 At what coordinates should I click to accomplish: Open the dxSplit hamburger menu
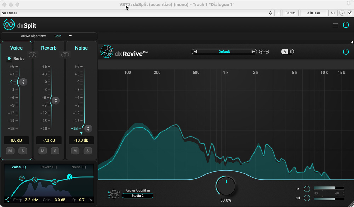336,25
